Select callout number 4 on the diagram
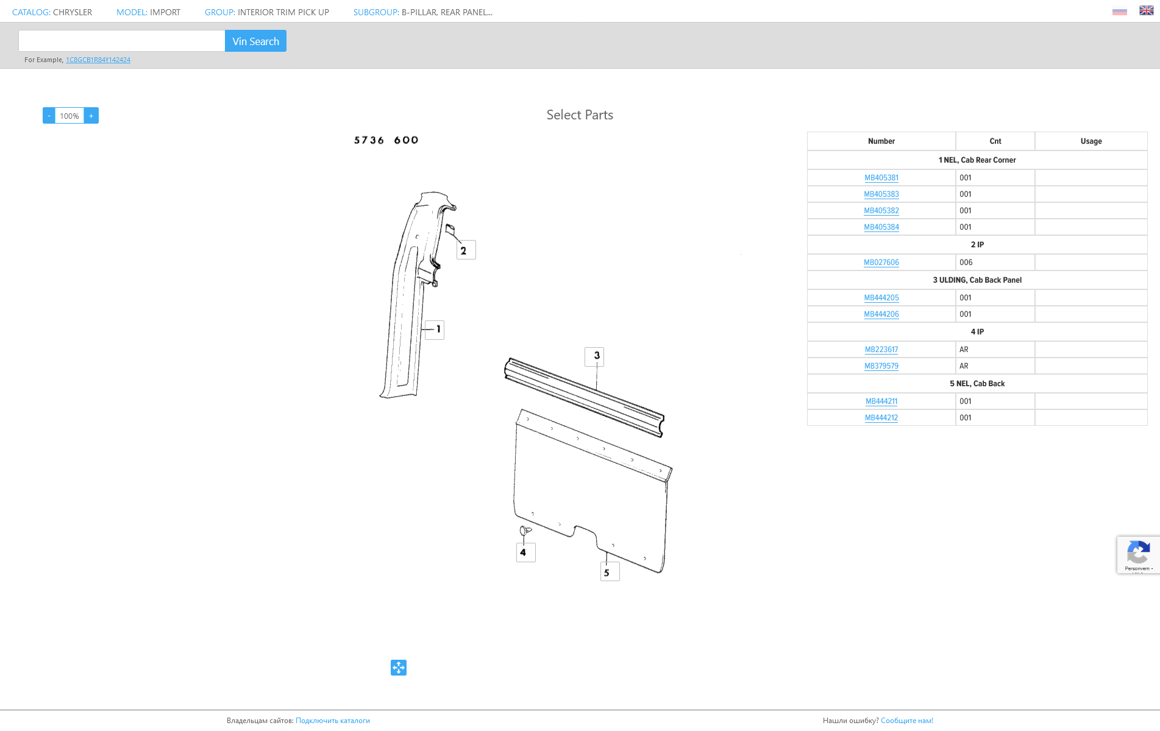Viewport: 1160px width, 731px height. point(525,553)
